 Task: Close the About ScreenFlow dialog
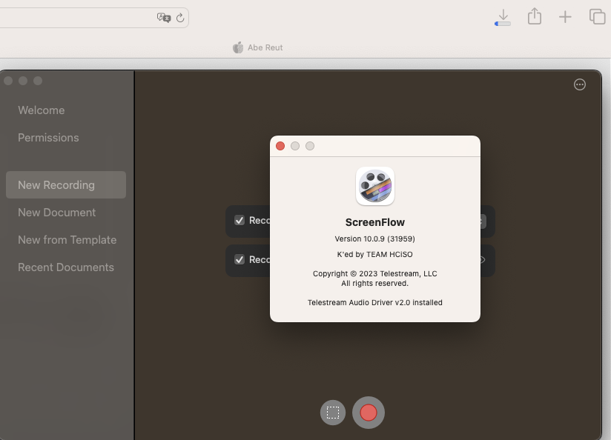click(280, 146)
